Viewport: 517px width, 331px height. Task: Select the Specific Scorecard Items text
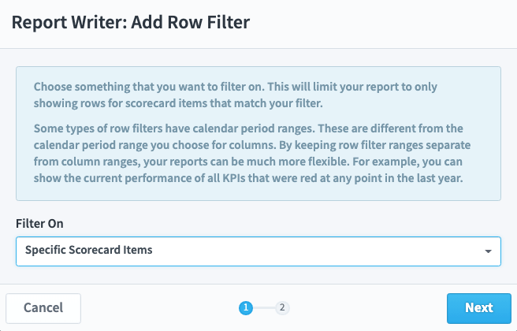click(x=89, y=250)
